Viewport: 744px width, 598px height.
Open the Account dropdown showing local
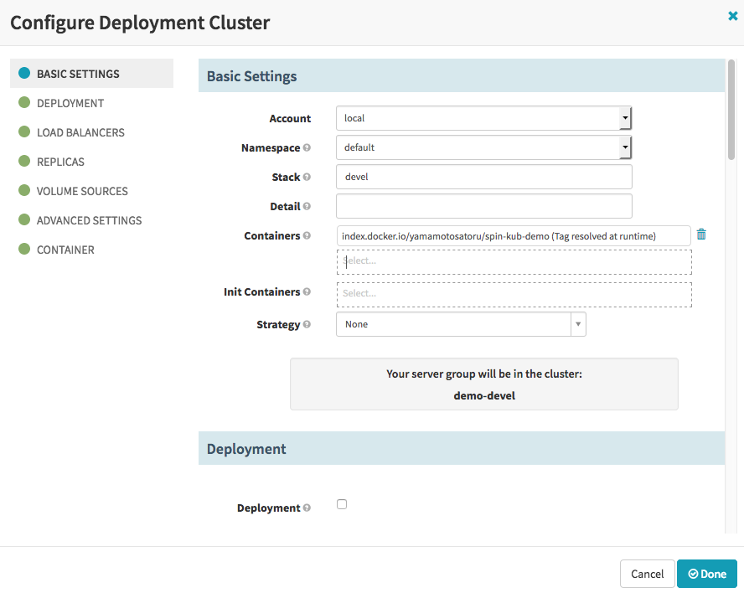pos(484,118)
